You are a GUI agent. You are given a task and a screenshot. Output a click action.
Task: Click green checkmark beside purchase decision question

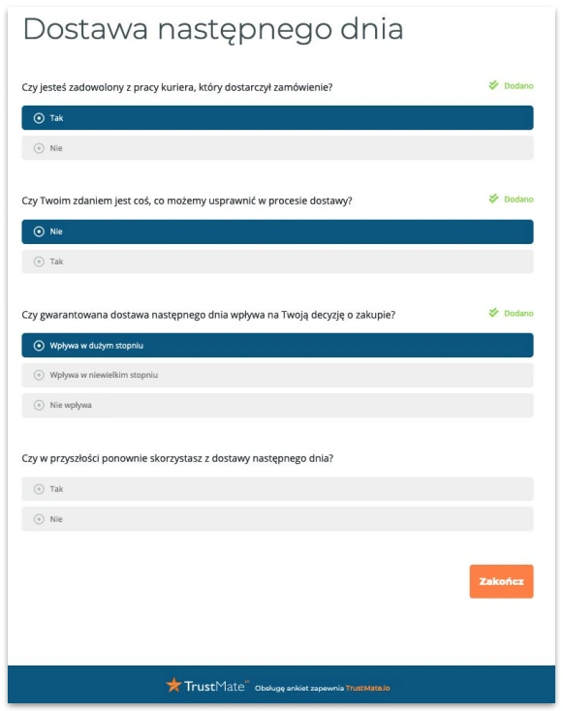493,313
